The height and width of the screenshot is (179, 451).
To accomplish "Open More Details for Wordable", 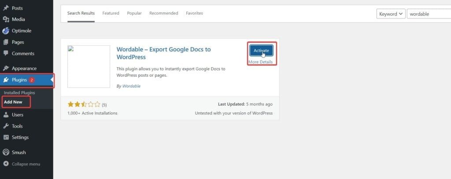I will pyautogui.click(x=260, y=62).
